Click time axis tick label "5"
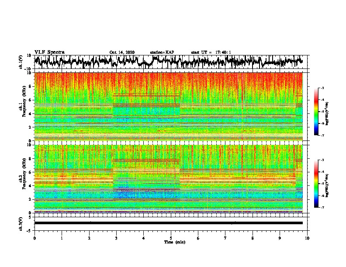 (171, 238)
